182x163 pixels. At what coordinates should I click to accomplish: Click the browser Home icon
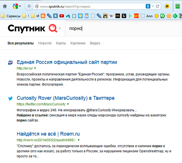[5, 6]
